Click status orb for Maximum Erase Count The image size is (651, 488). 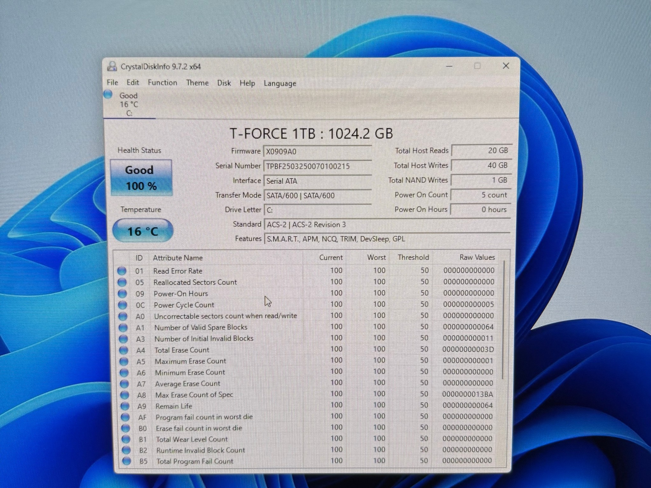click(x=124, y=362)
